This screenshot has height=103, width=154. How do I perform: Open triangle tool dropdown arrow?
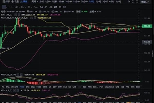pyautogui.click(x=25, y=7)
